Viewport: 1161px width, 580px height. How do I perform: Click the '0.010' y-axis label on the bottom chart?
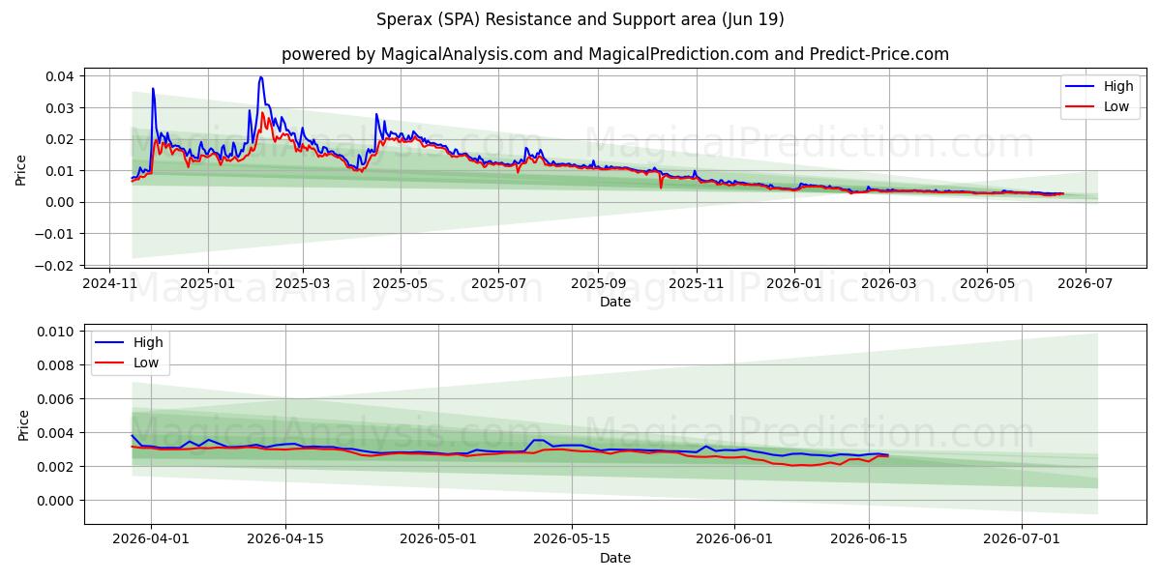(55, 332)
